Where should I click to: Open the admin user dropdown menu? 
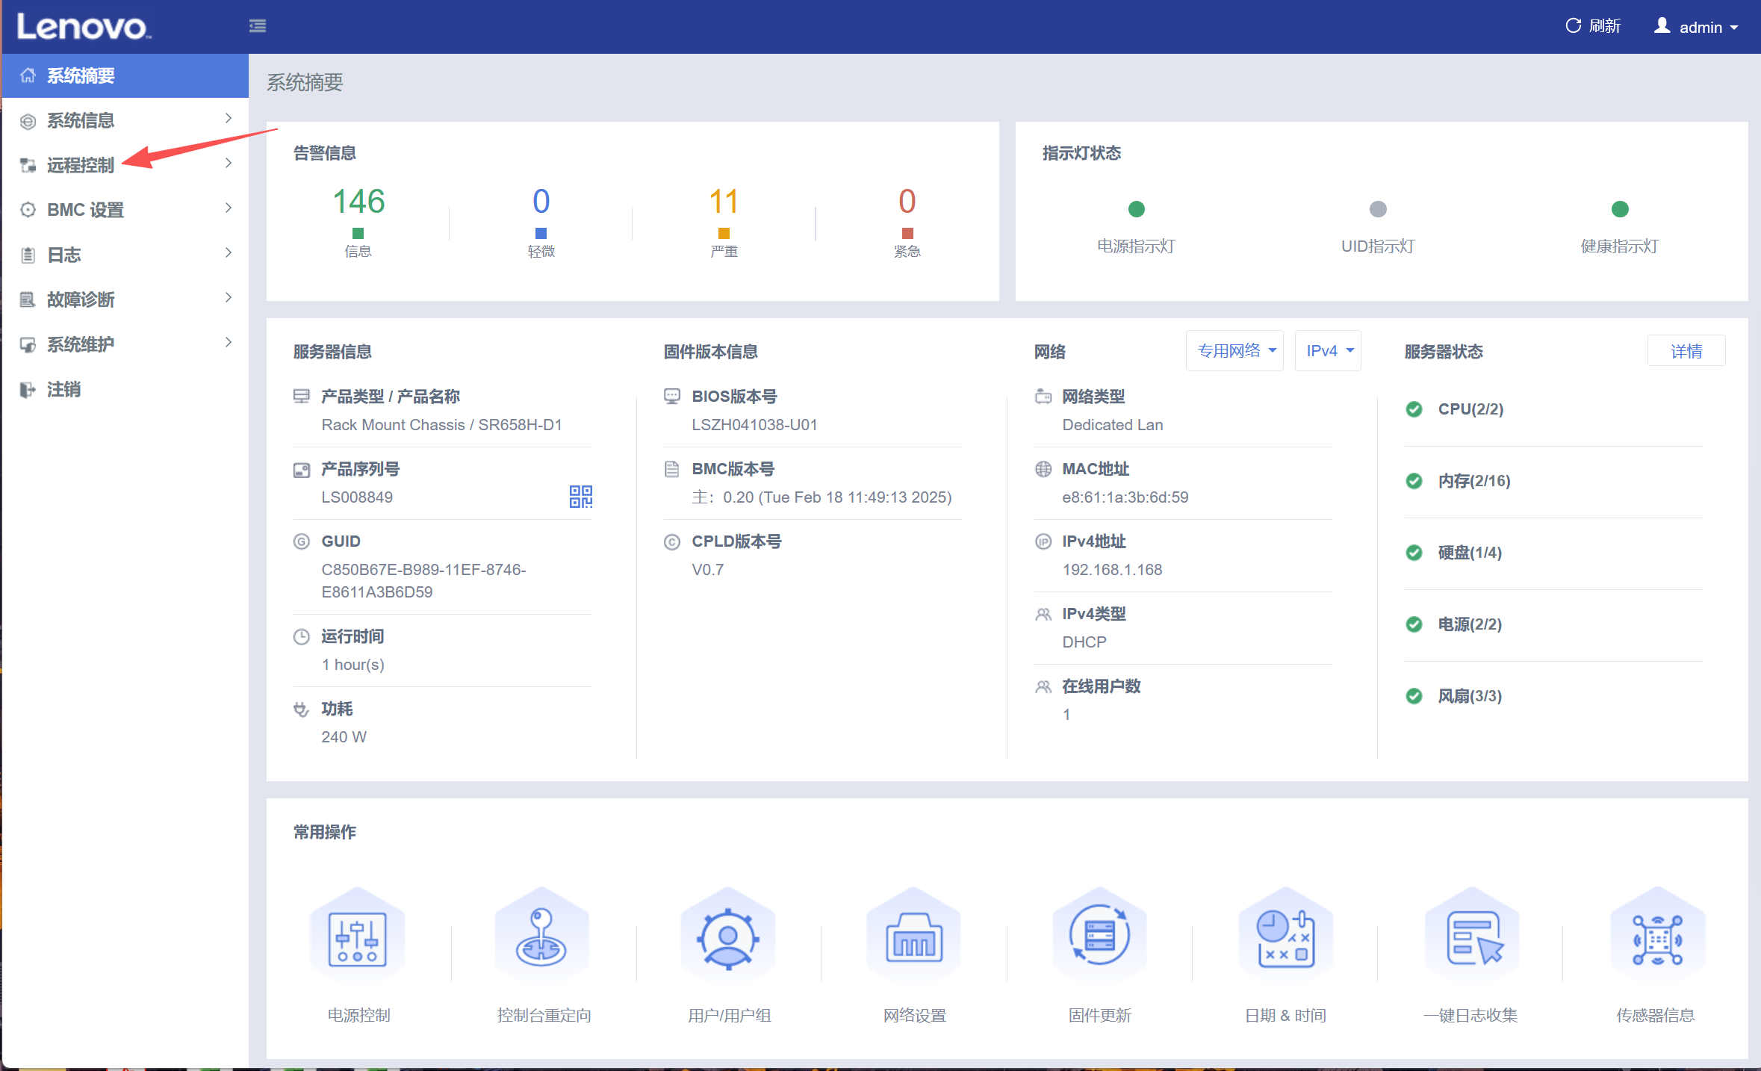coord(1697,27)
